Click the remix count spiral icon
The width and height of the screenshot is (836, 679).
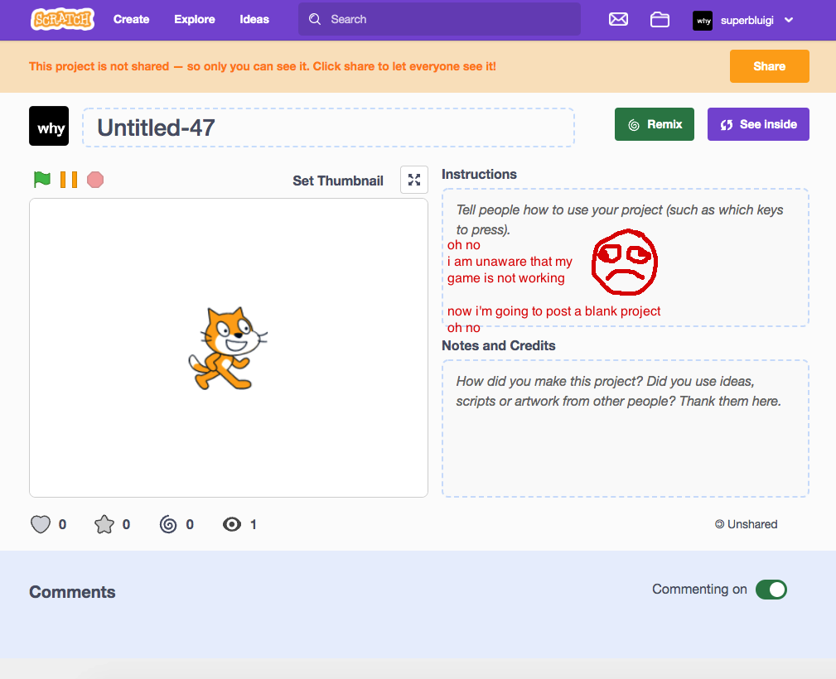(168, 524)
